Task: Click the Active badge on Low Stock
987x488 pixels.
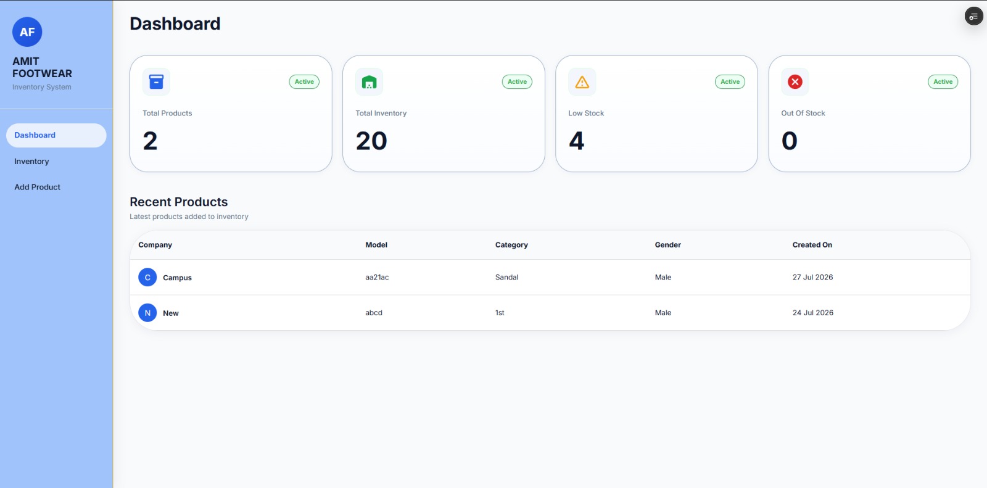Action: pyautogui.click(x=730, y=81)
